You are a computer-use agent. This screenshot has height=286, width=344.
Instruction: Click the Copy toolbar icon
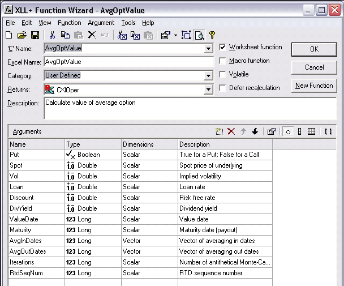tap(65, 35)
